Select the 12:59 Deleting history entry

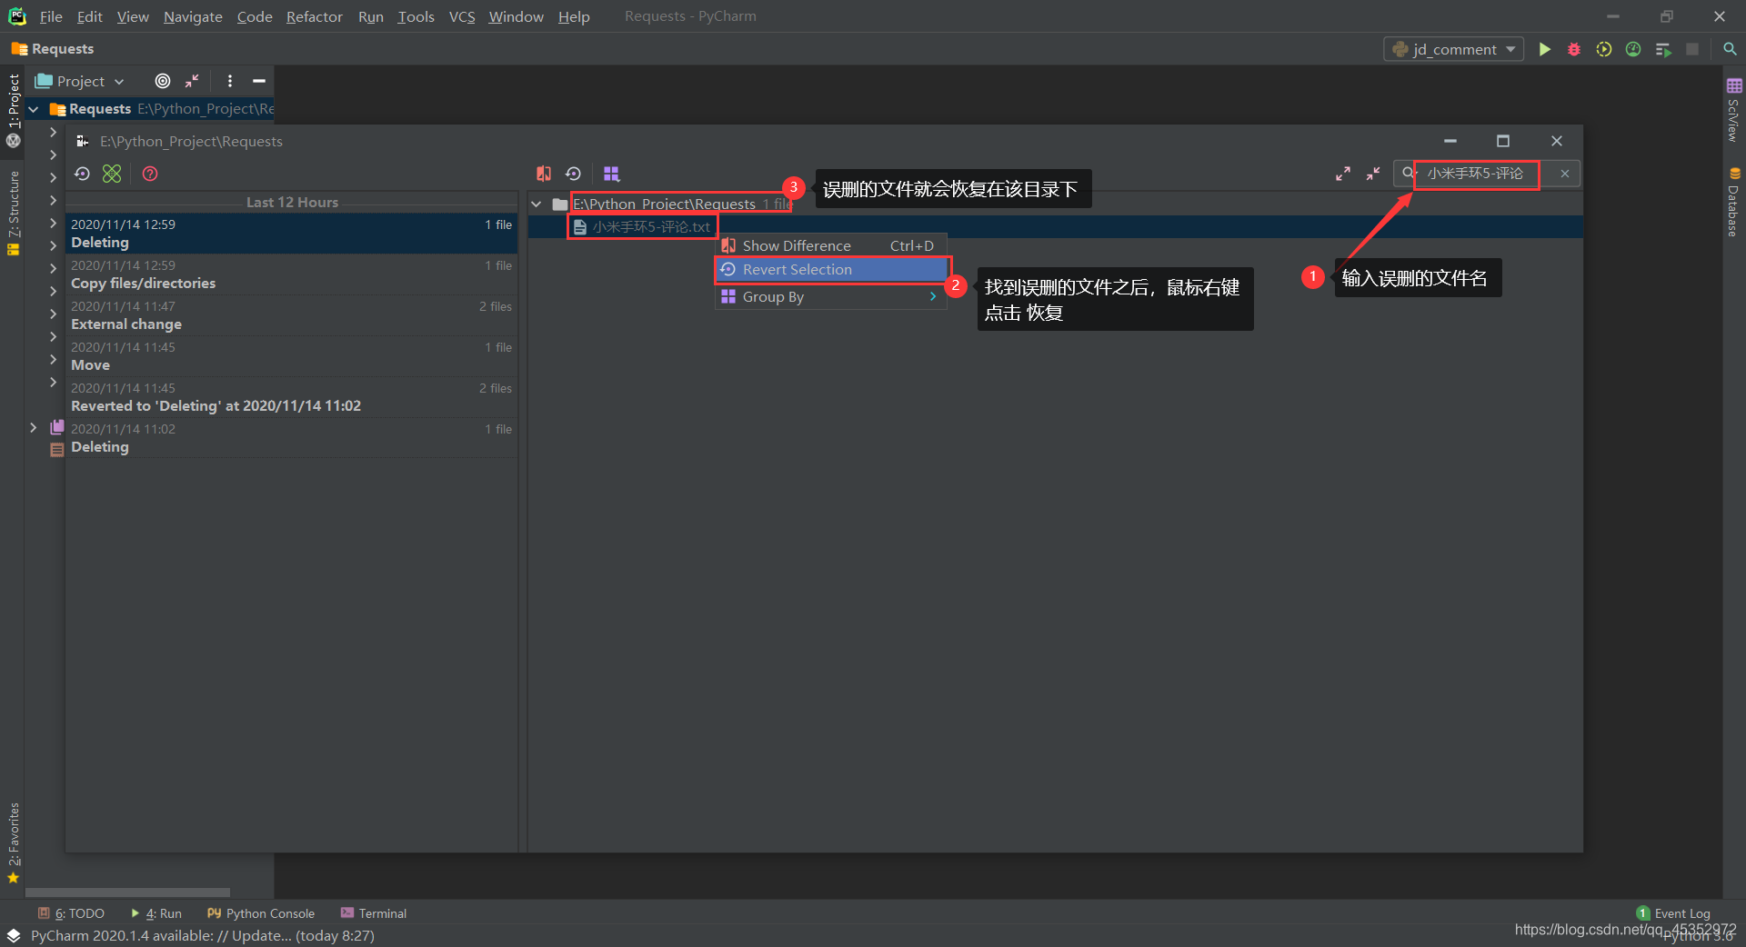pos(291,233)
